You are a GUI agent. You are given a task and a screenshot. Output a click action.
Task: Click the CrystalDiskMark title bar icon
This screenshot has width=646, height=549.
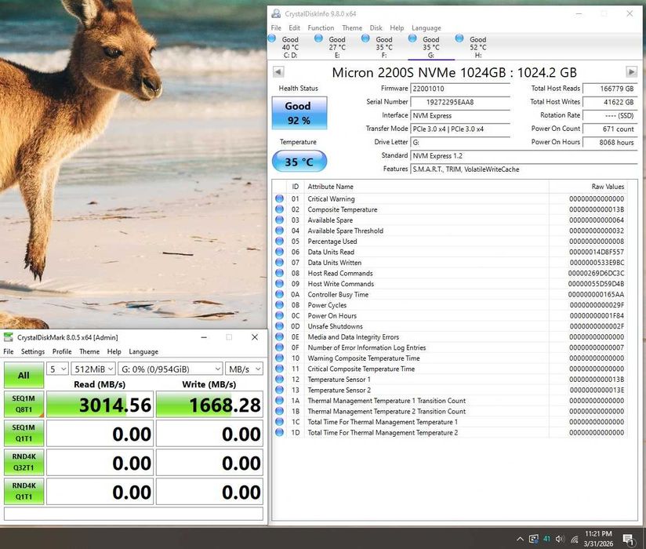point(9,337)
